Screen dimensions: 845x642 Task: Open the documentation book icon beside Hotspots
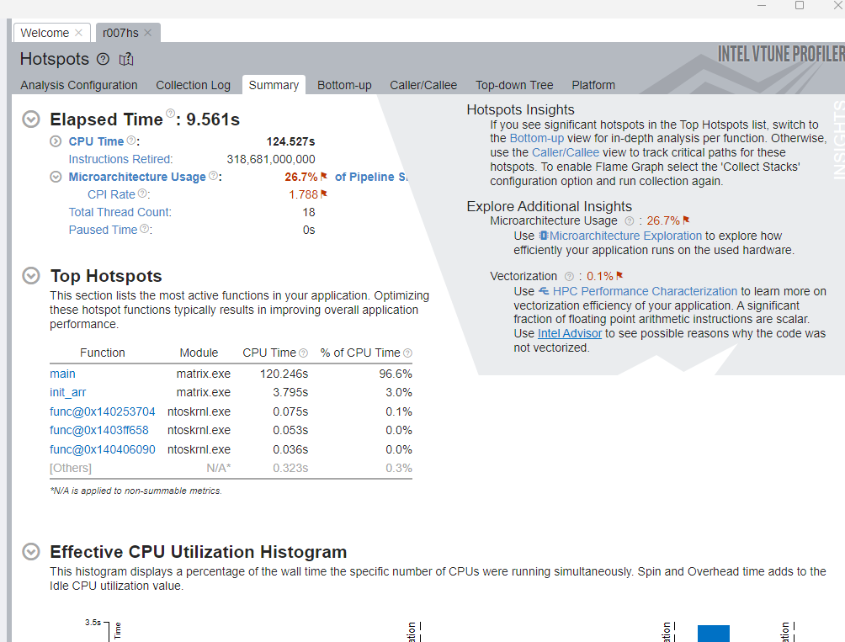126,59
